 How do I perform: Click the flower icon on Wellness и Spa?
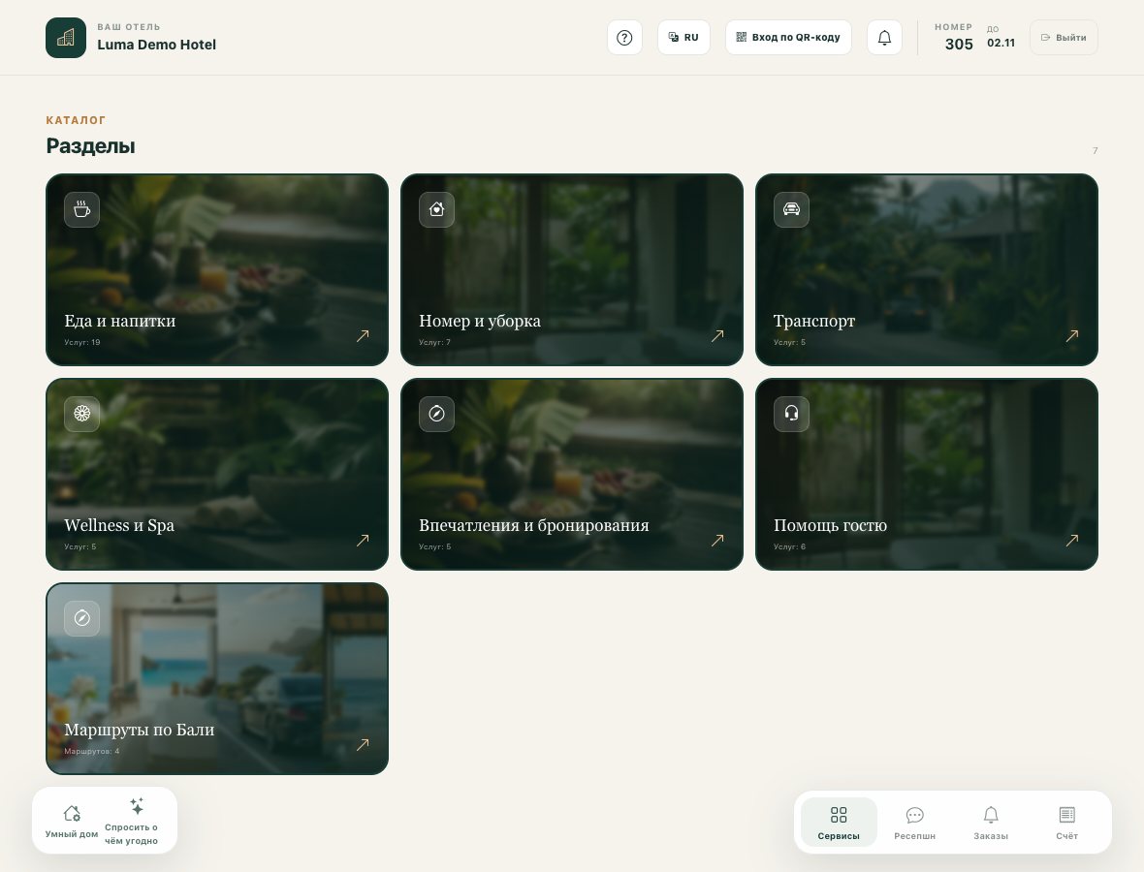pos(81,414)
